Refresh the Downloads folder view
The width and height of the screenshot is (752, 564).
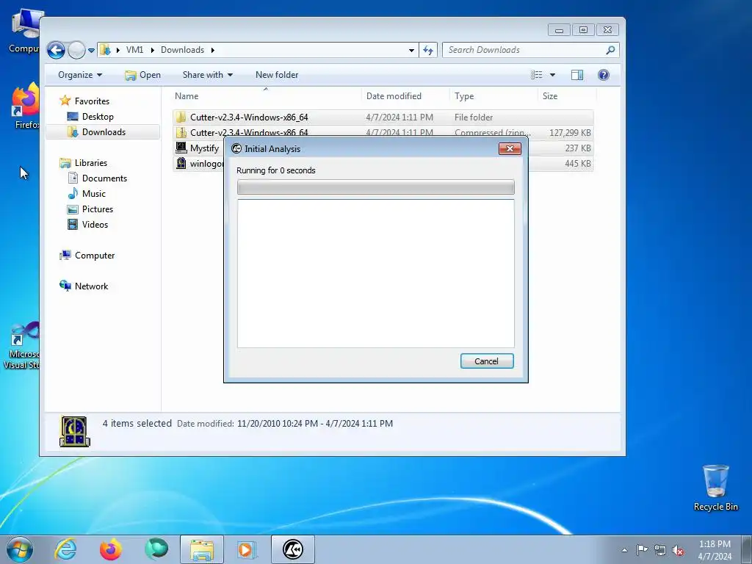(x=428, y=50)
